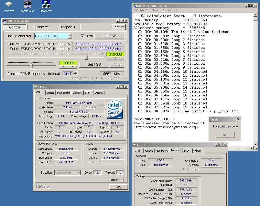
Task: Click left arrow under 190/380 value
Action: (x=64, y=67)
